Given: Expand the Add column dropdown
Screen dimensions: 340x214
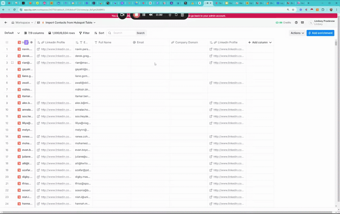Looking at the screenshot, I should click(x=260, y=43).
